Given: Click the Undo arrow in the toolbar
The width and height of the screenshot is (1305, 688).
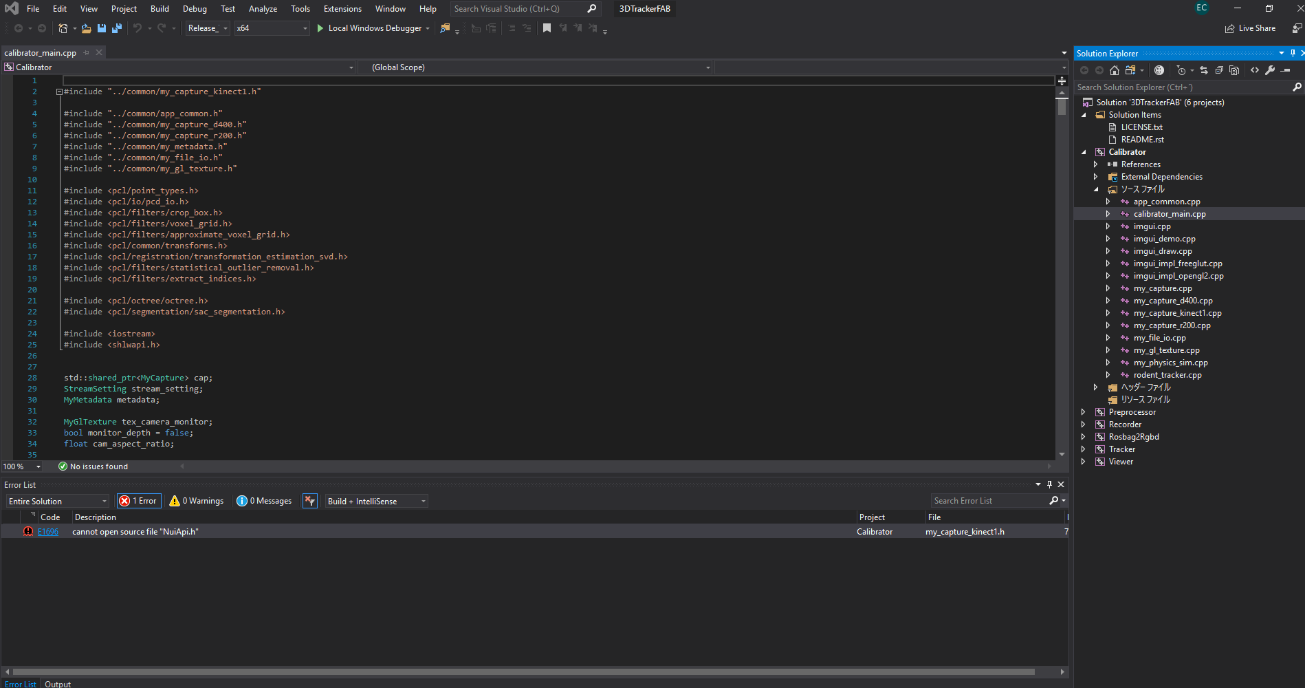Looking at the screenshot, I should click(138, 28).
